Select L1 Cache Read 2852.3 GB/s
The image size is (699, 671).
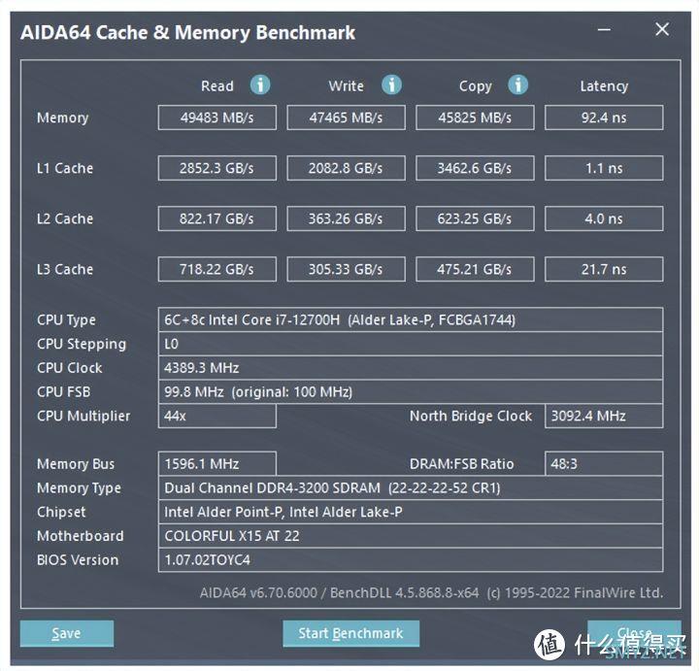coord(217,168)
